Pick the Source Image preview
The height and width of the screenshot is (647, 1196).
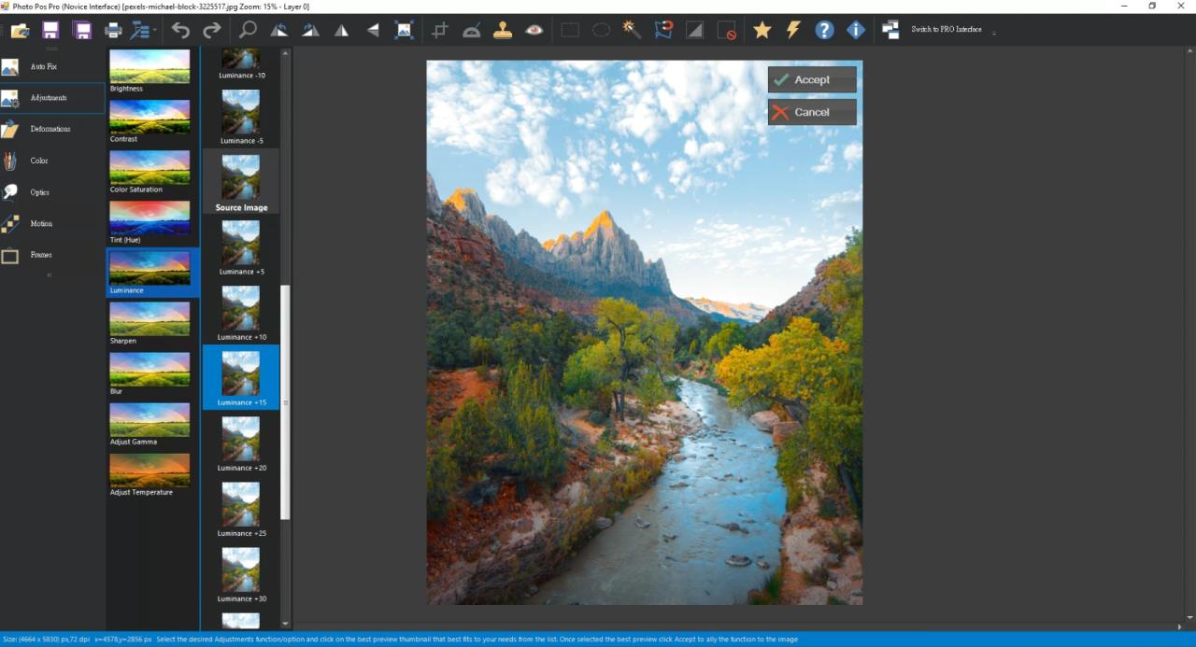point(241,181)
